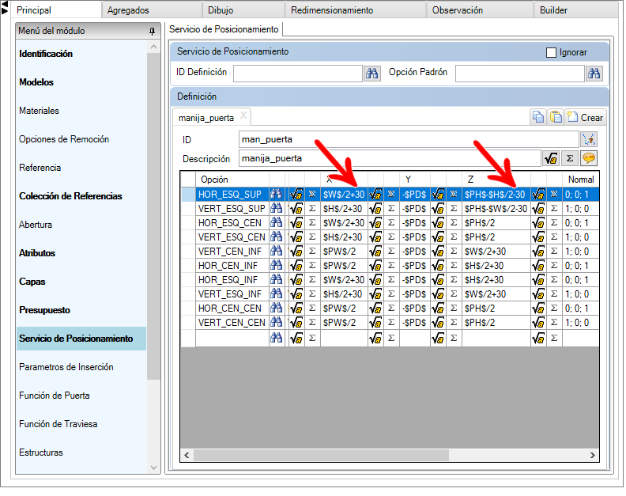Image resolution: width=626 pixels, height=496 pixels.
Task: Open Opciones de Remoción menu item
Action: pyautogui.click(x=64, y=138)
